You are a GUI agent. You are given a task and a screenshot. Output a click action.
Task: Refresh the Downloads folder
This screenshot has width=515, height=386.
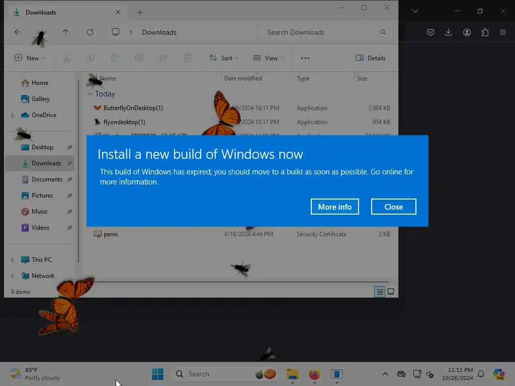pos(90,32)
